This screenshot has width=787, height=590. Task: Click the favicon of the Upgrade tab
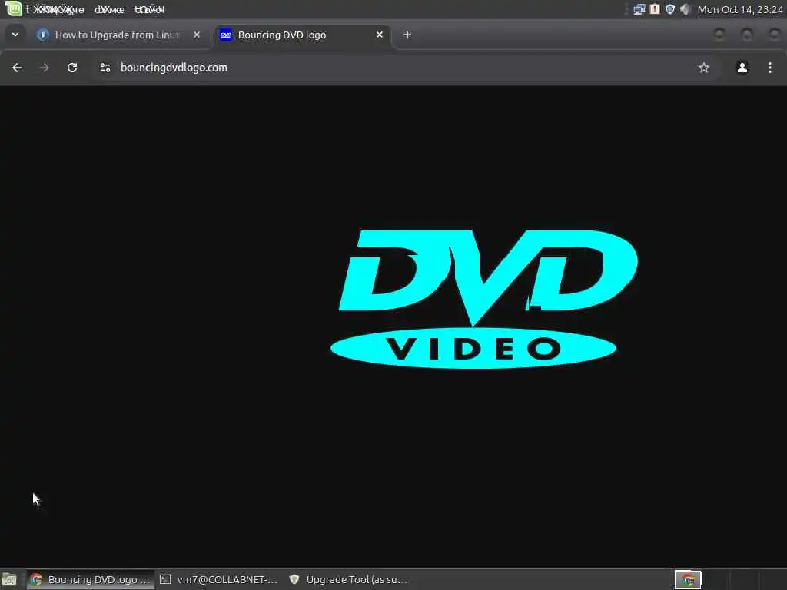tap(43, 35)
